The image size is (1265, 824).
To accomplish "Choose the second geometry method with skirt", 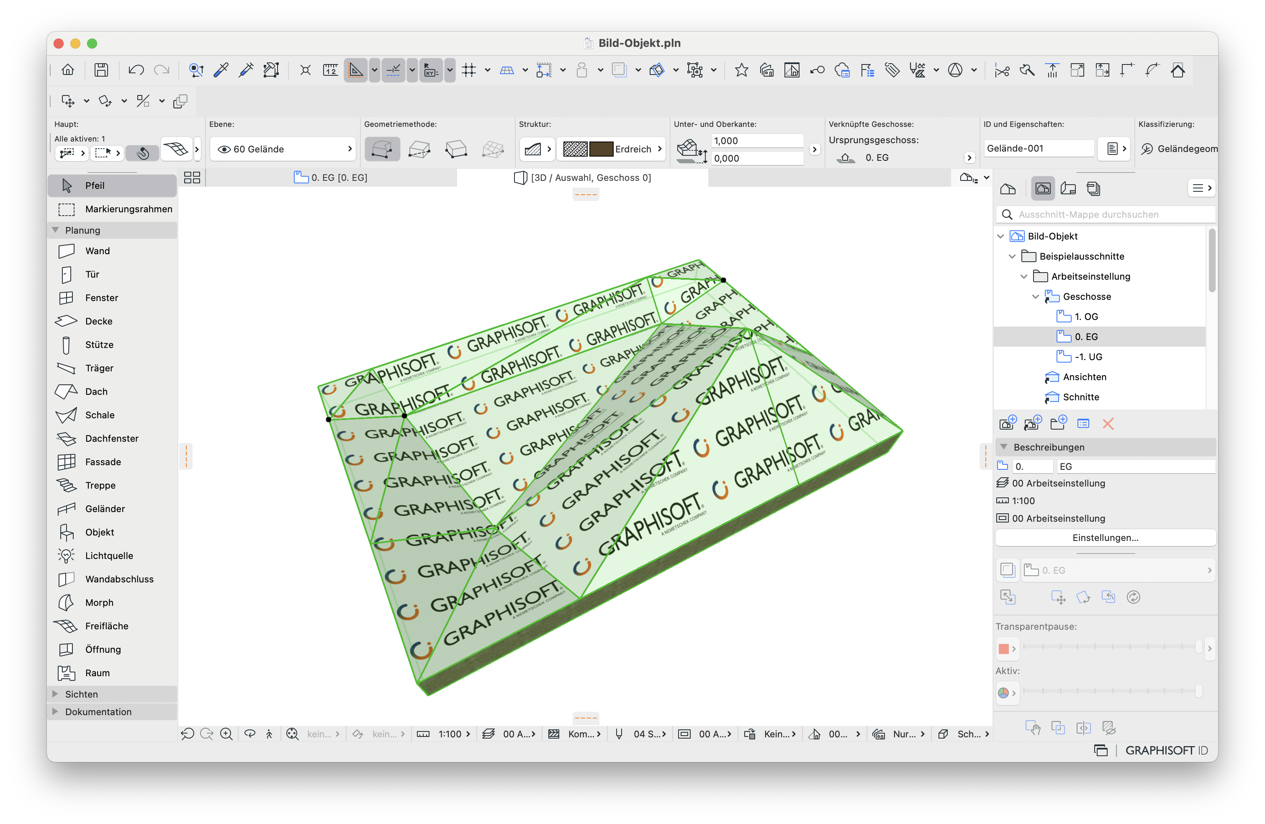I will [419, 149].
